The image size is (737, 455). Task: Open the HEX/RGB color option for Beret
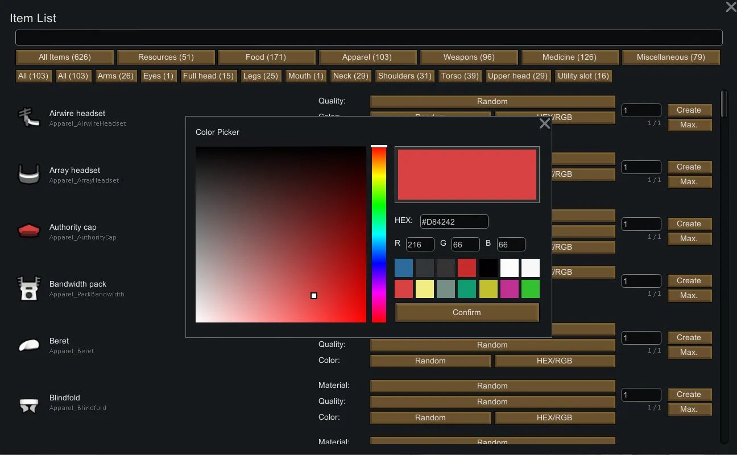click(x=554, y=361)
